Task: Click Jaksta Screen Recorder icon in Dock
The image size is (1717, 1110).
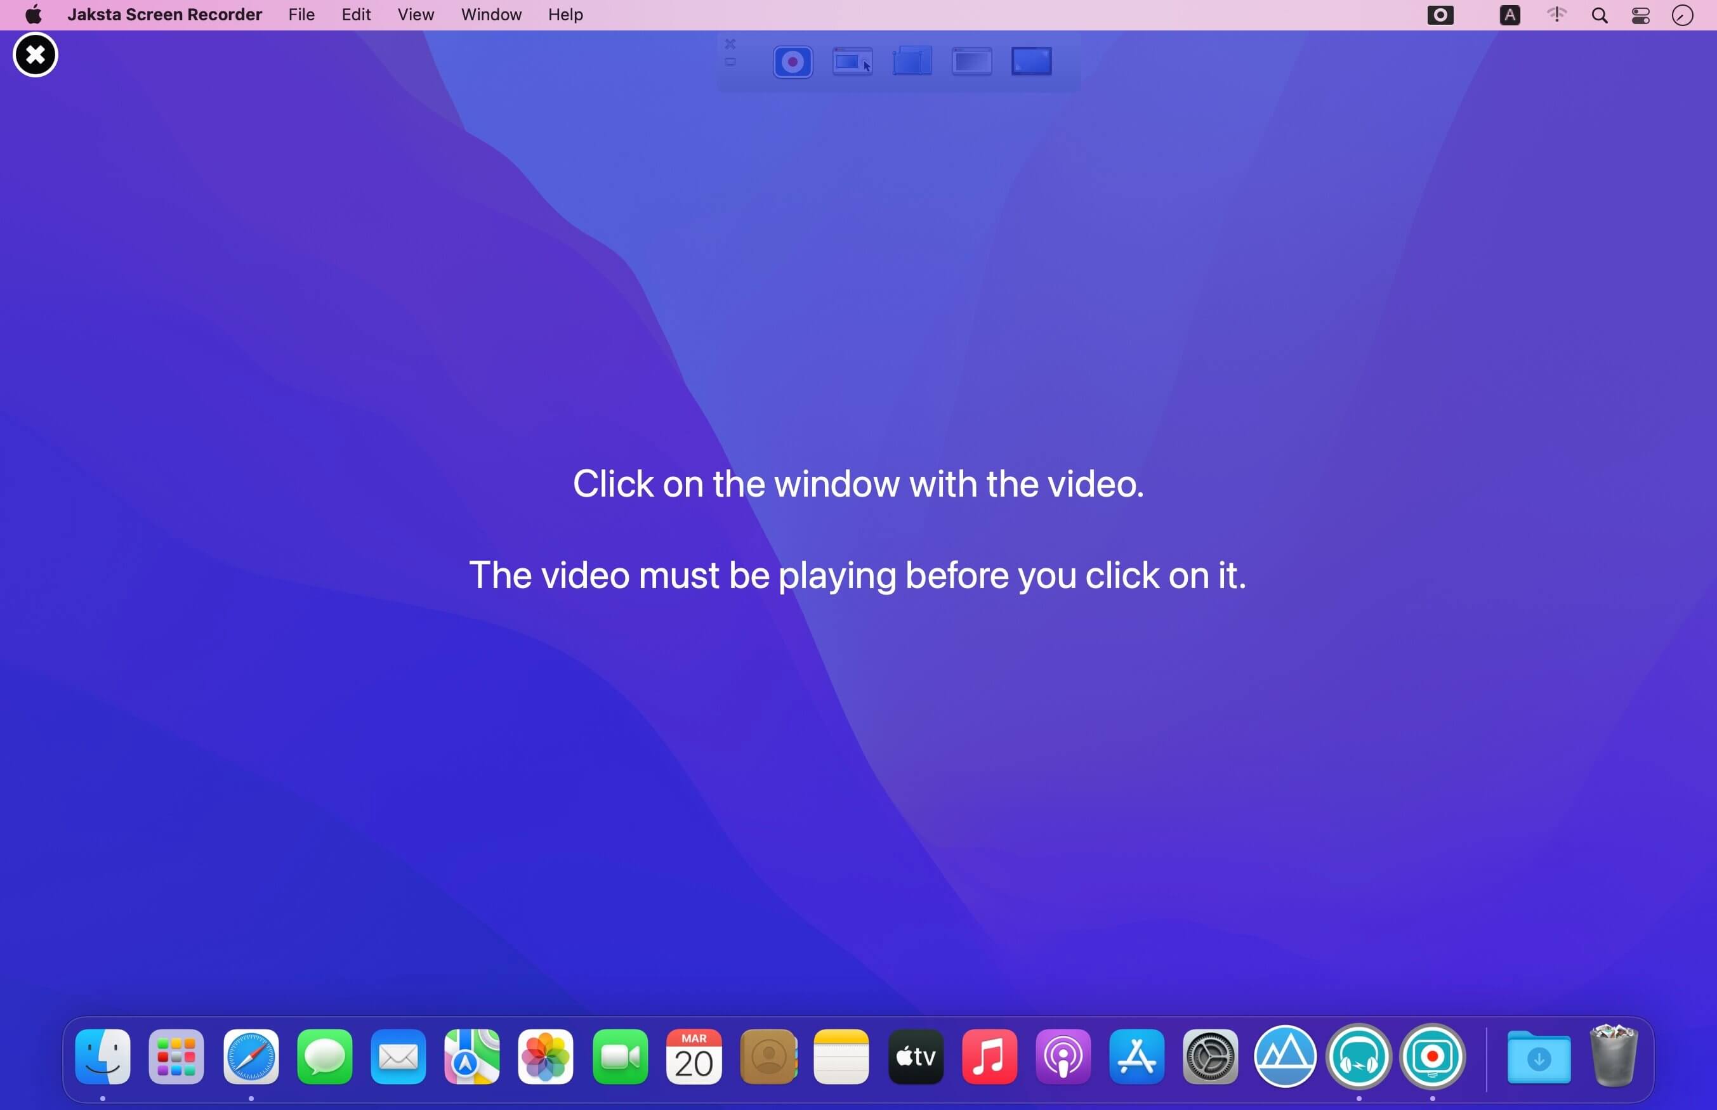Action: click(1431, 1057)
